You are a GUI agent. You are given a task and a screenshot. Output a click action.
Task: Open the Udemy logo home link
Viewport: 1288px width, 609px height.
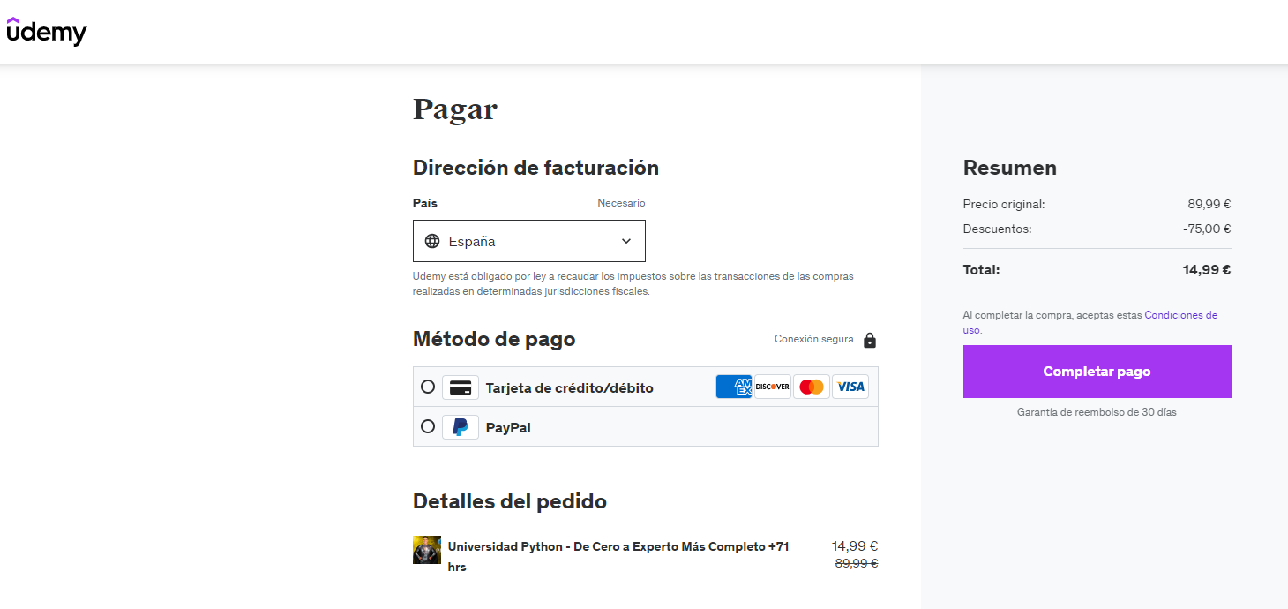(47, 32)
